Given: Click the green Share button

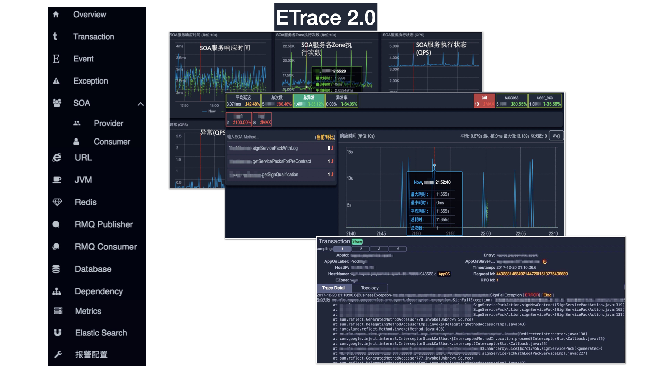Looking at the screenshot, I should 357,242.
